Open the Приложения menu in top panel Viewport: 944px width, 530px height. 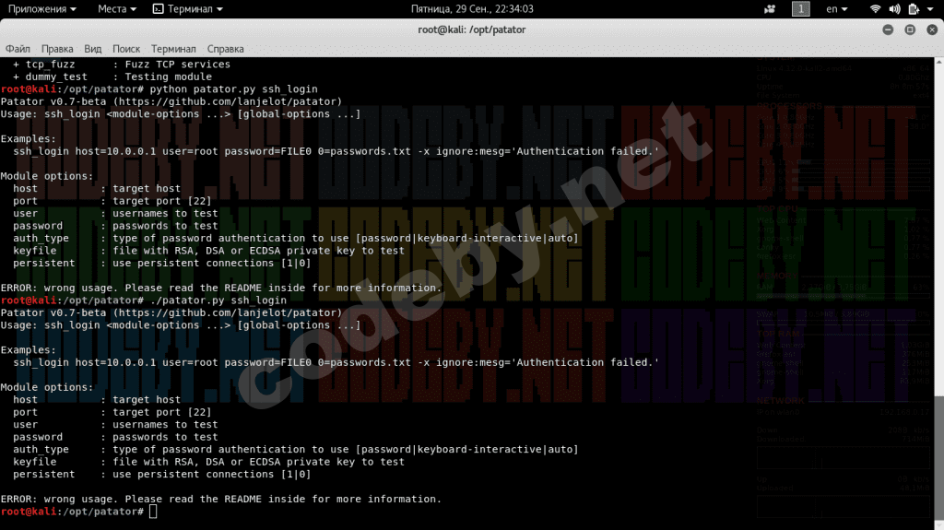[x=41, y=9]
